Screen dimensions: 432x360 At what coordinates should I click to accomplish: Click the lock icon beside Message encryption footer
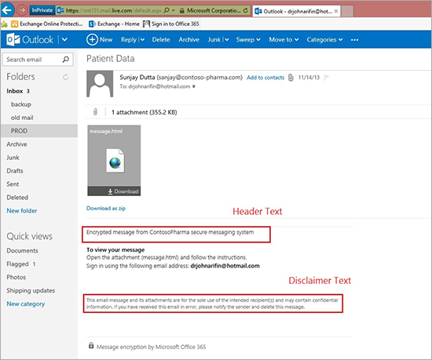tap(91, 345)
